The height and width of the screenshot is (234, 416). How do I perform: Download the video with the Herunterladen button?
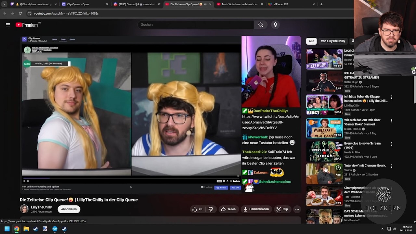click(256, 209)
